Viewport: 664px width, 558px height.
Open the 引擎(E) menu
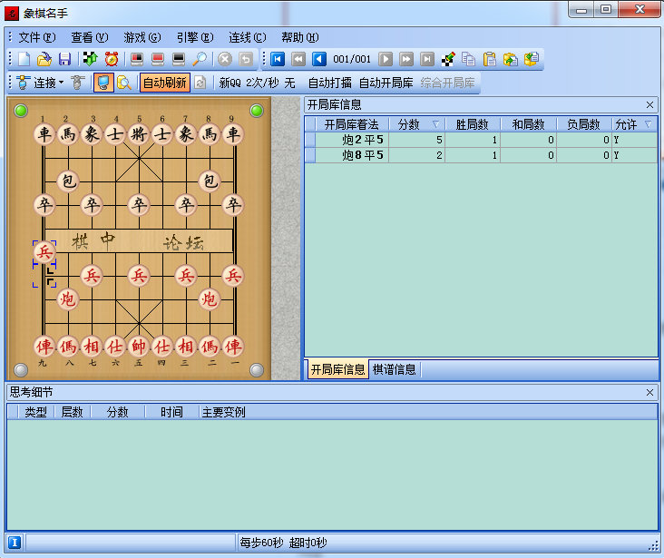(x=195, y=37)
